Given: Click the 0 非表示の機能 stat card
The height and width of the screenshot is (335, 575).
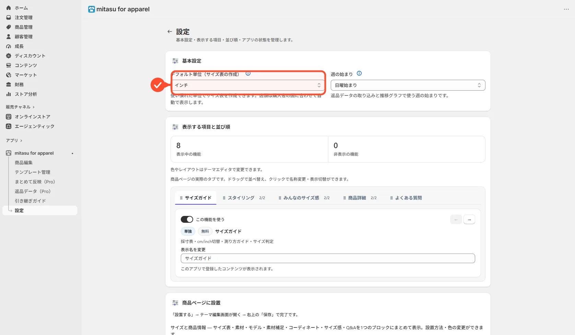Looking at the screenshot, I should pos(407,149).
